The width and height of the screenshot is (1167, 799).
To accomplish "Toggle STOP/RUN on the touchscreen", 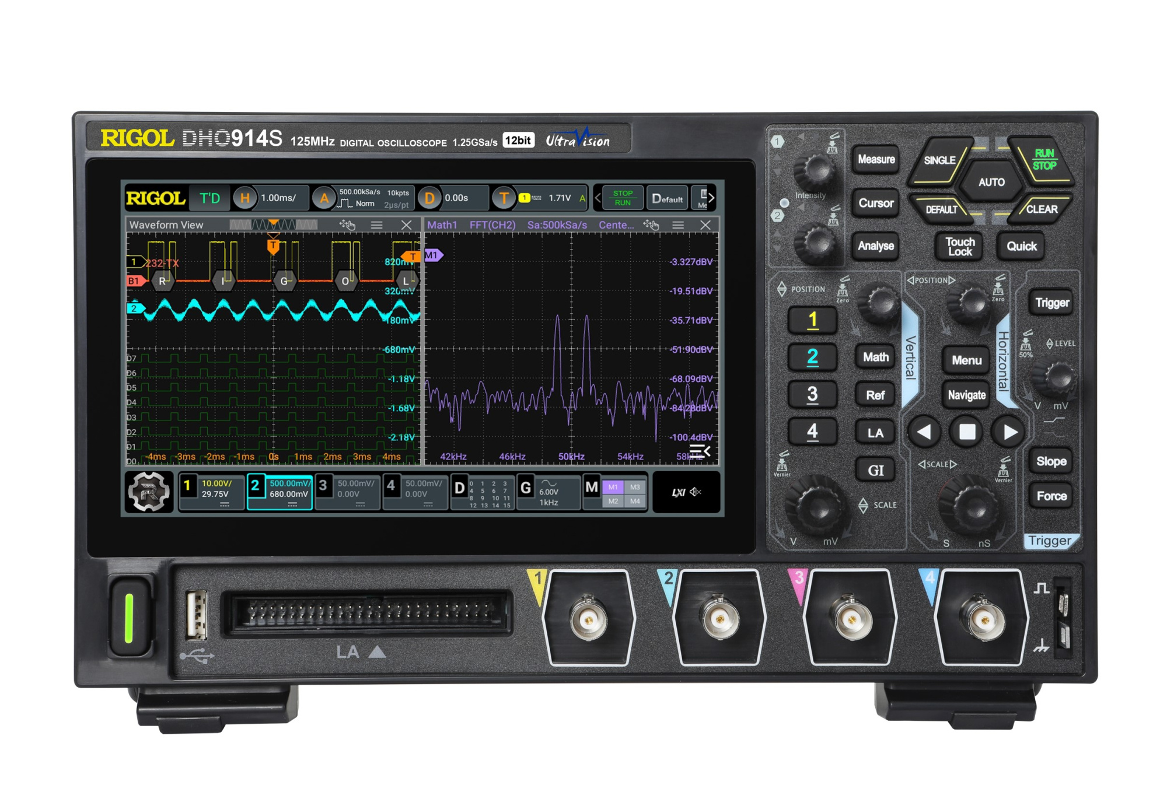I will [x=622, y=198].
